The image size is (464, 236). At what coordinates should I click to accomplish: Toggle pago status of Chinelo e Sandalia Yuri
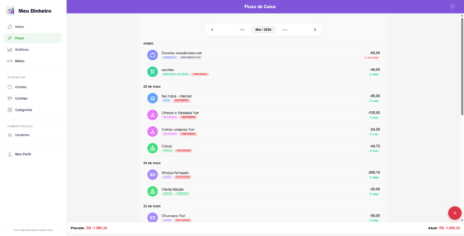[x=374, y=118]
